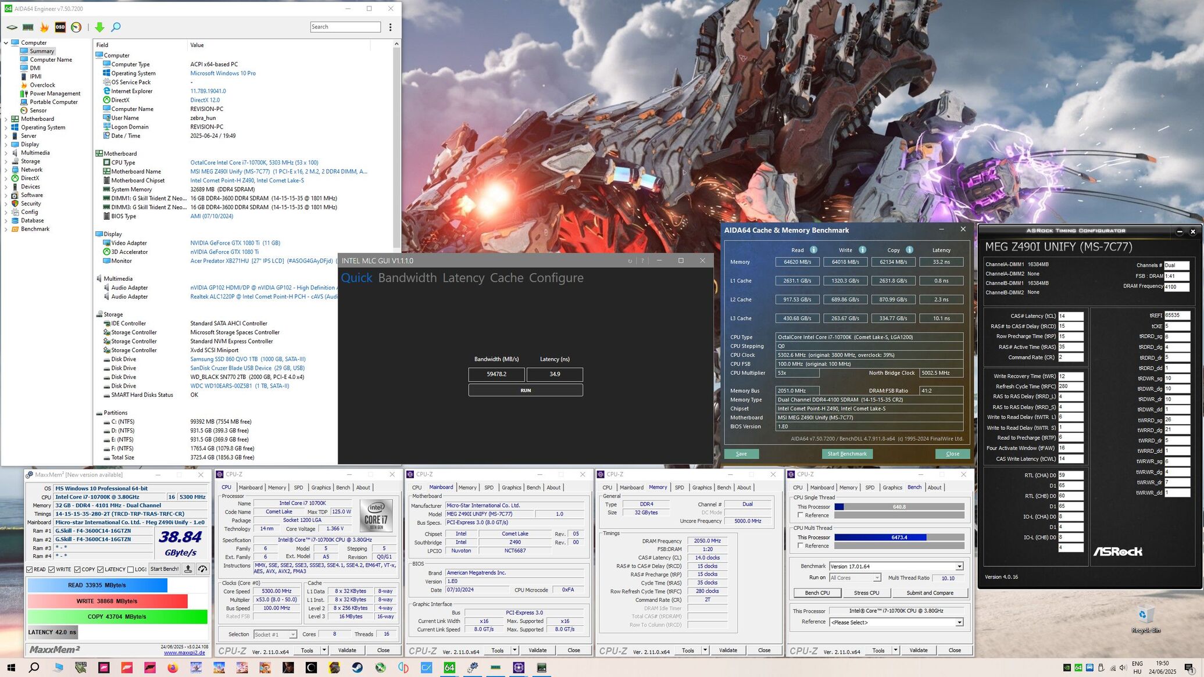Image resolution: width=1204 pixels, height=677 pixels.
Task: Click CPU Multi Thread 6473.4 score bar
Action: pos(899,538)
